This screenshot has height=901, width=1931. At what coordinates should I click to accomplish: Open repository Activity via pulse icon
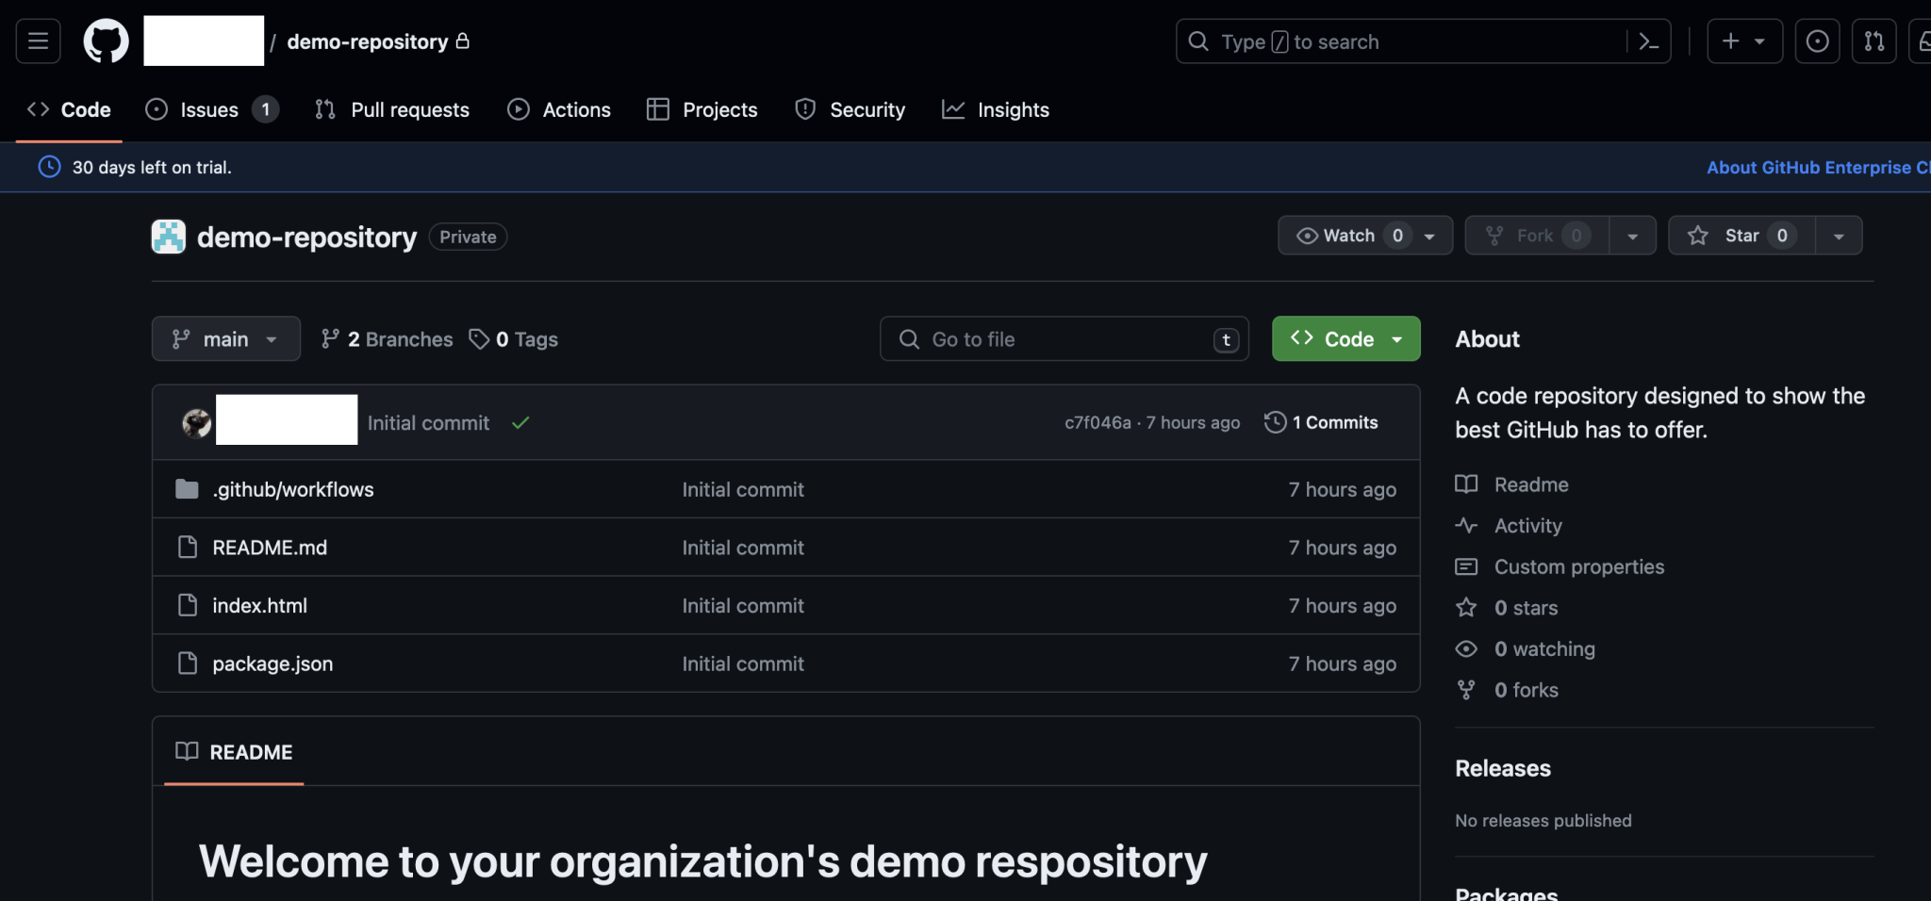1466,525
